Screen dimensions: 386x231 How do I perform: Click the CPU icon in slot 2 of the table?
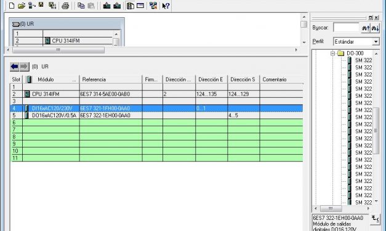27,94
